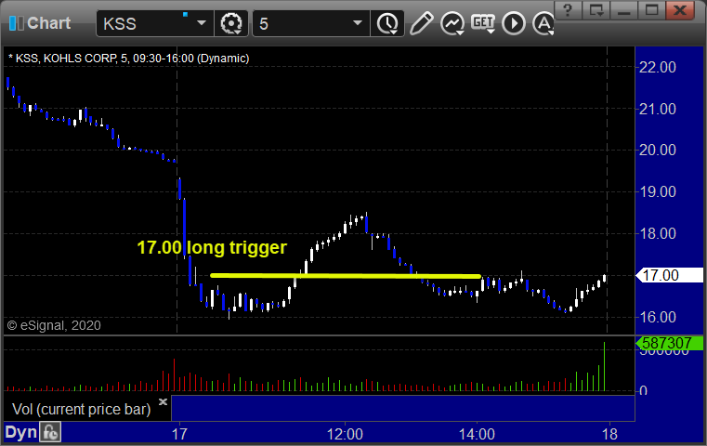Click the 17.00 price marker on the axis
This screenshot has height=446, width=707.
tap(669, 275)
